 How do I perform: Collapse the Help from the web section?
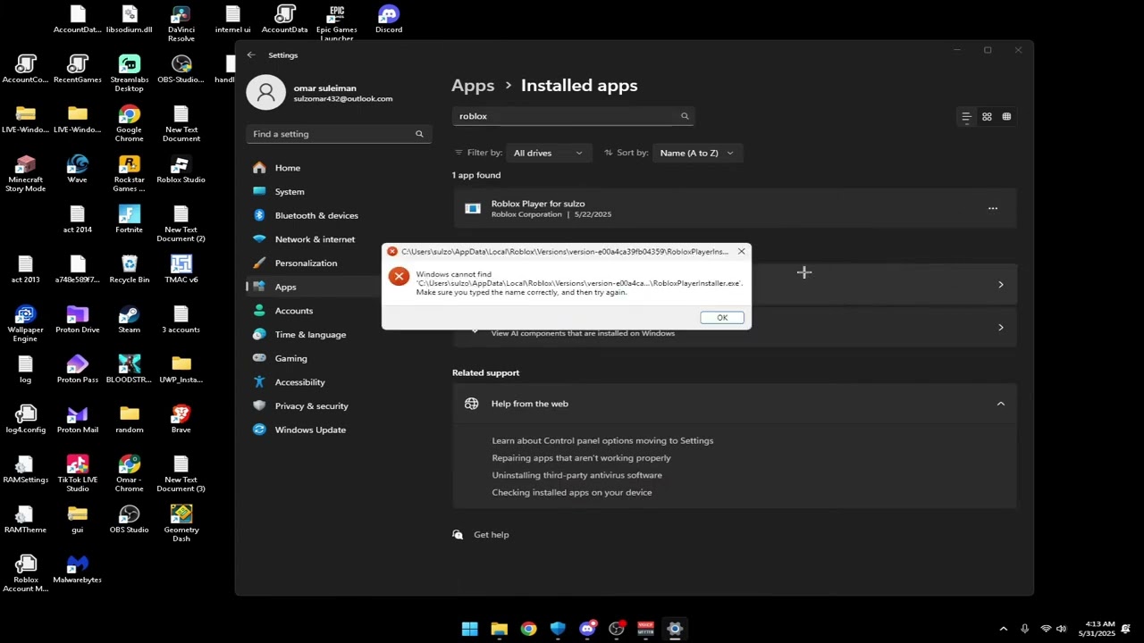click(1000, 404)
